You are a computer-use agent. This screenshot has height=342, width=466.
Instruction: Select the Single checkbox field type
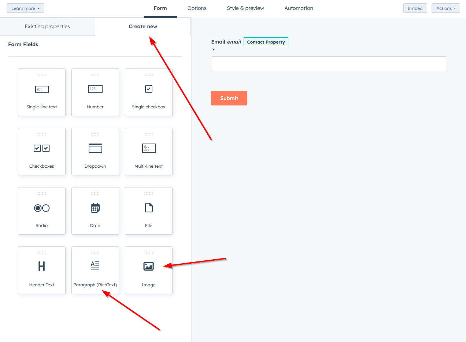point(148,92)
